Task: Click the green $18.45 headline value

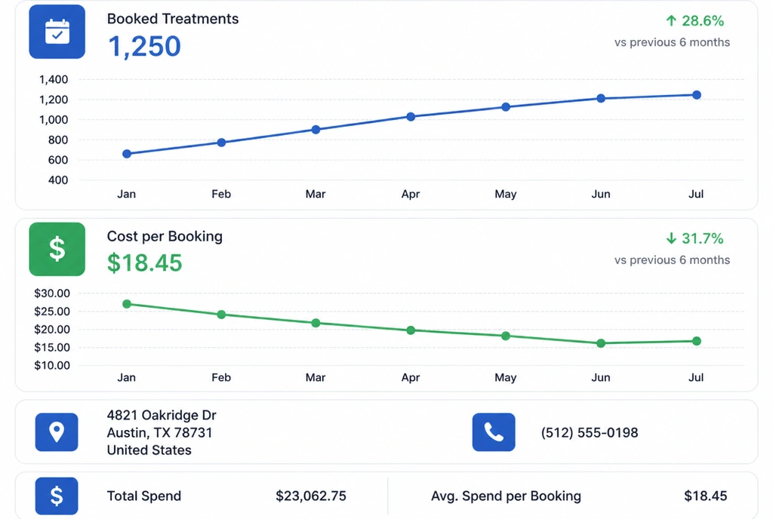Action: [144, 263]
